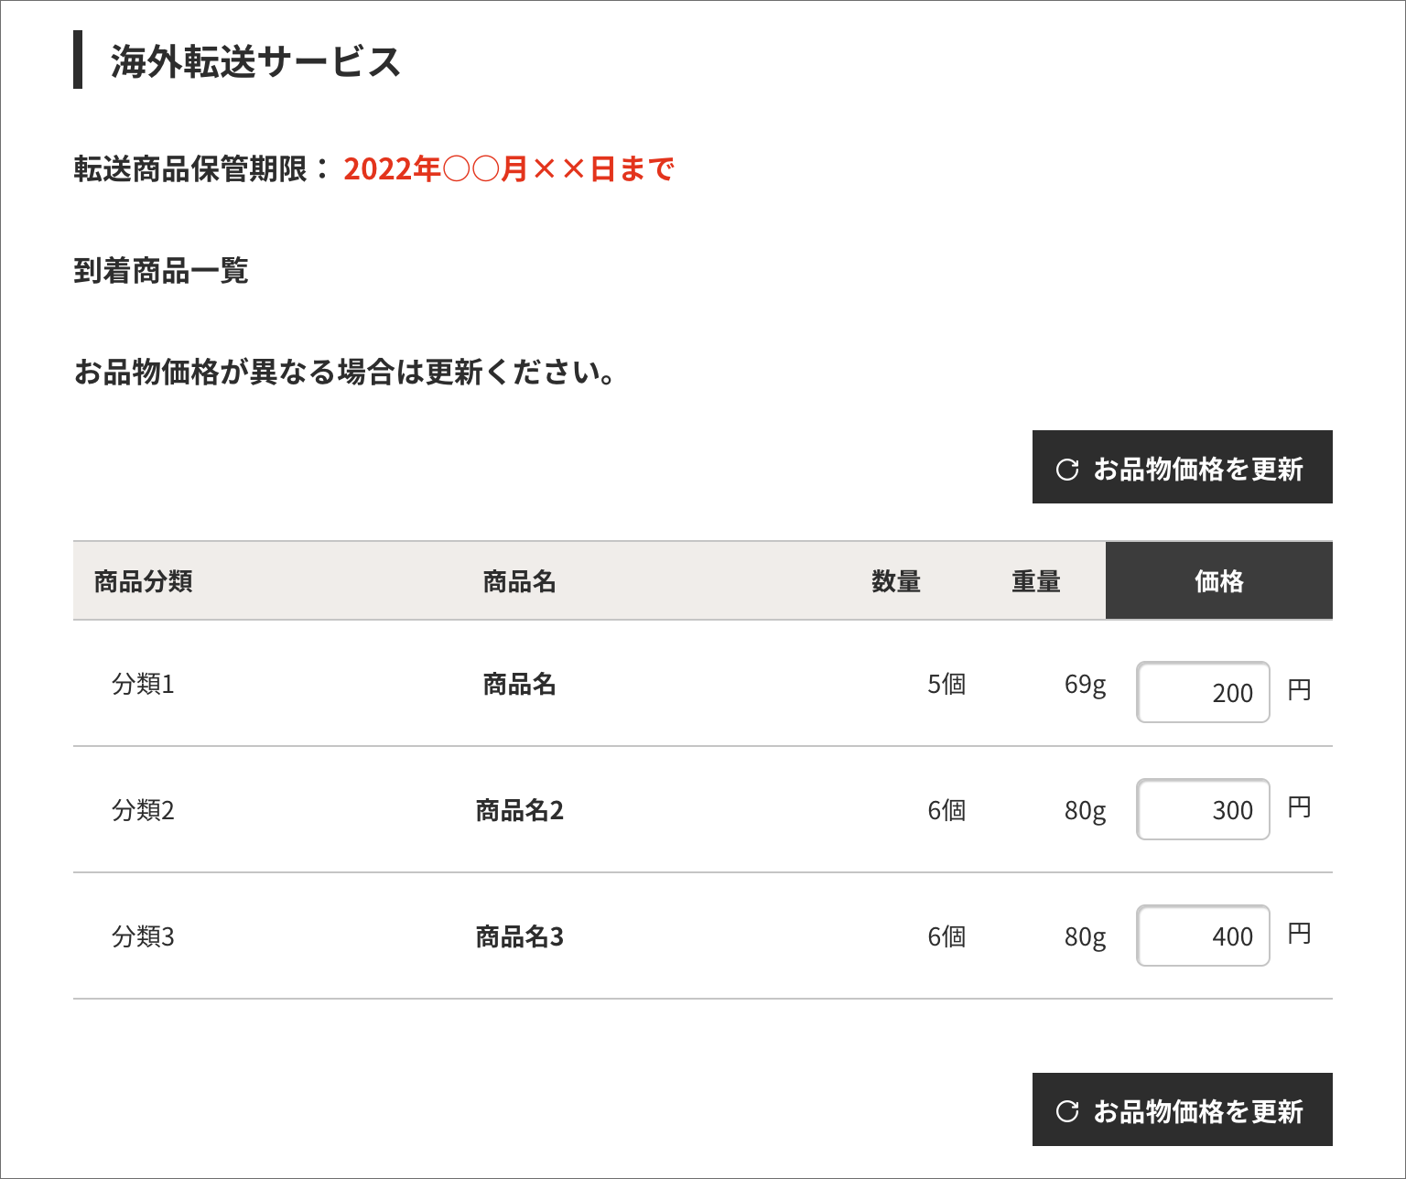Click refresh icon in bottom update button
This screenshot has height=1179, width=1406.
pyautogui.click(x=1067, y=1111)
